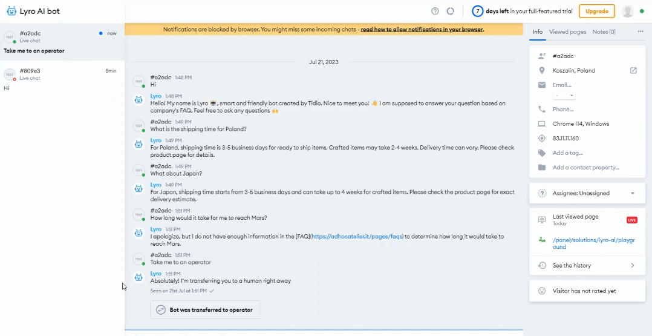Open the three-dot more options menu
The width and height of the screenshot is (652, 336).
[641, 31]
